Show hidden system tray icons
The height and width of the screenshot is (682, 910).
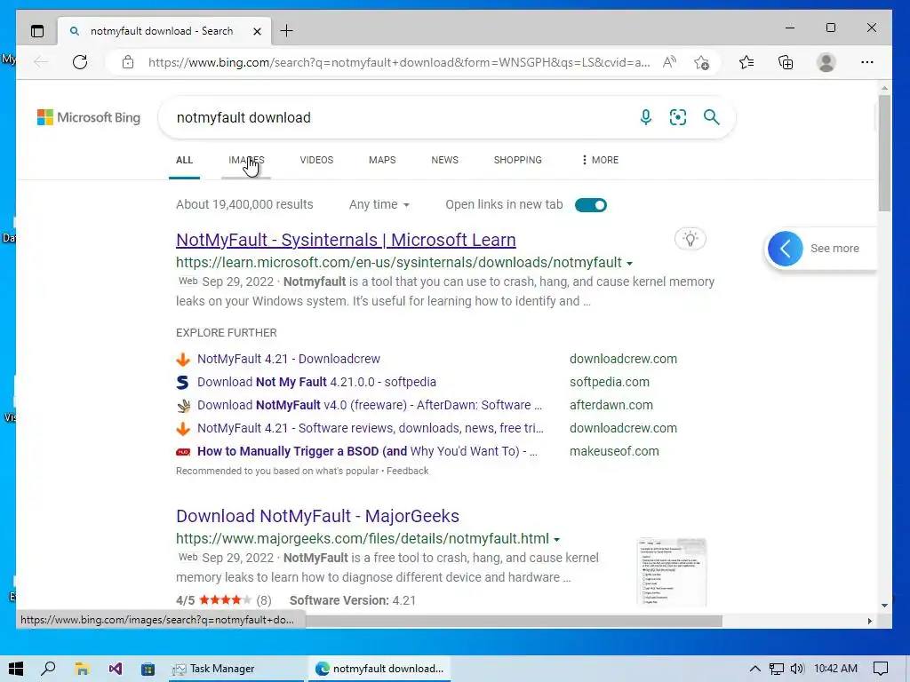point(754,669)
